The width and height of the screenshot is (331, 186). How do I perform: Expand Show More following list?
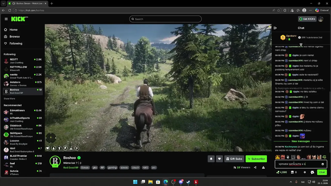click(9, 99)
